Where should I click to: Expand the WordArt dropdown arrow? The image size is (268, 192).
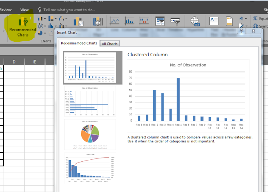pos(246,18)
